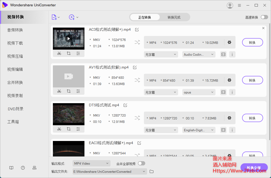Open effects adjust icon under DTS video
The width and height of the screenshot is (271, 178).
(78, 129)
